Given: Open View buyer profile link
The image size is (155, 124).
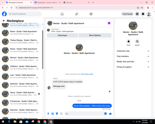Looking at the screenshot, I should [x=87, y=74].
